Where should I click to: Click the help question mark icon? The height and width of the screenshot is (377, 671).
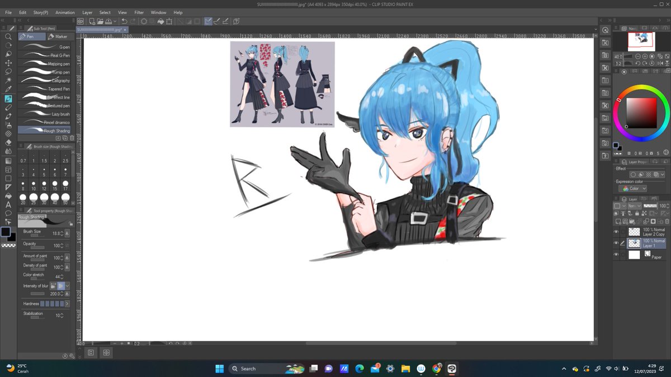[x=237, y=21]
